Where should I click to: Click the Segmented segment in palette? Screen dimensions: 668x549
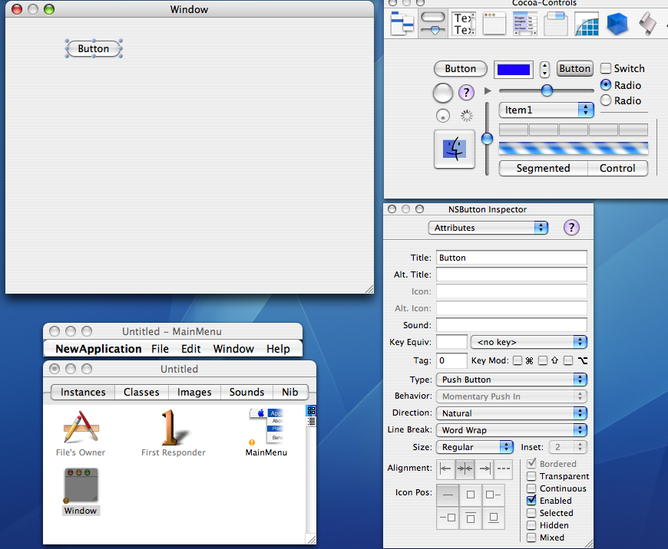pos(543,168)
